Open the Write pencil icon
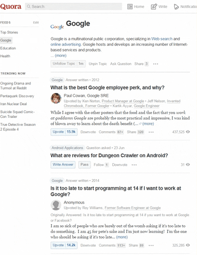197x255 pixels. click(x=154, y=7)
